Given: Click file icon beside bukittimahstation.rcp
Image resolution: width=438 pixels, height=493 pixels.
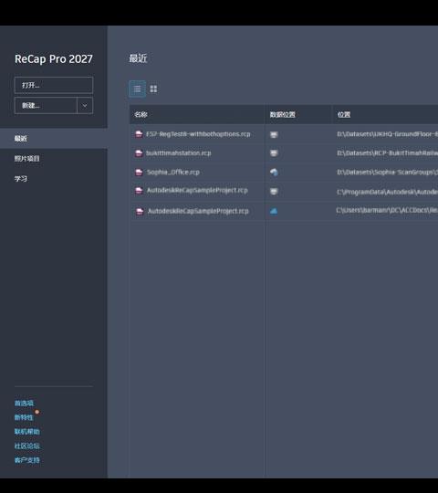Looking at the screenshot, I should pyautogui.click(x=139, y=153).
